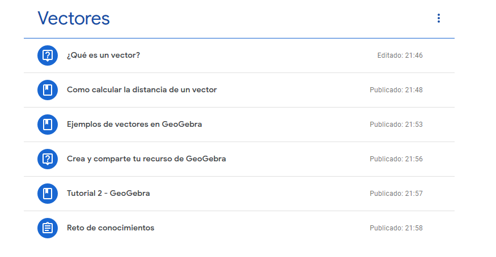
Task: Click assignment icon for Reto de conocimientos
Action: pyautogui.click(x=48, y=228)
